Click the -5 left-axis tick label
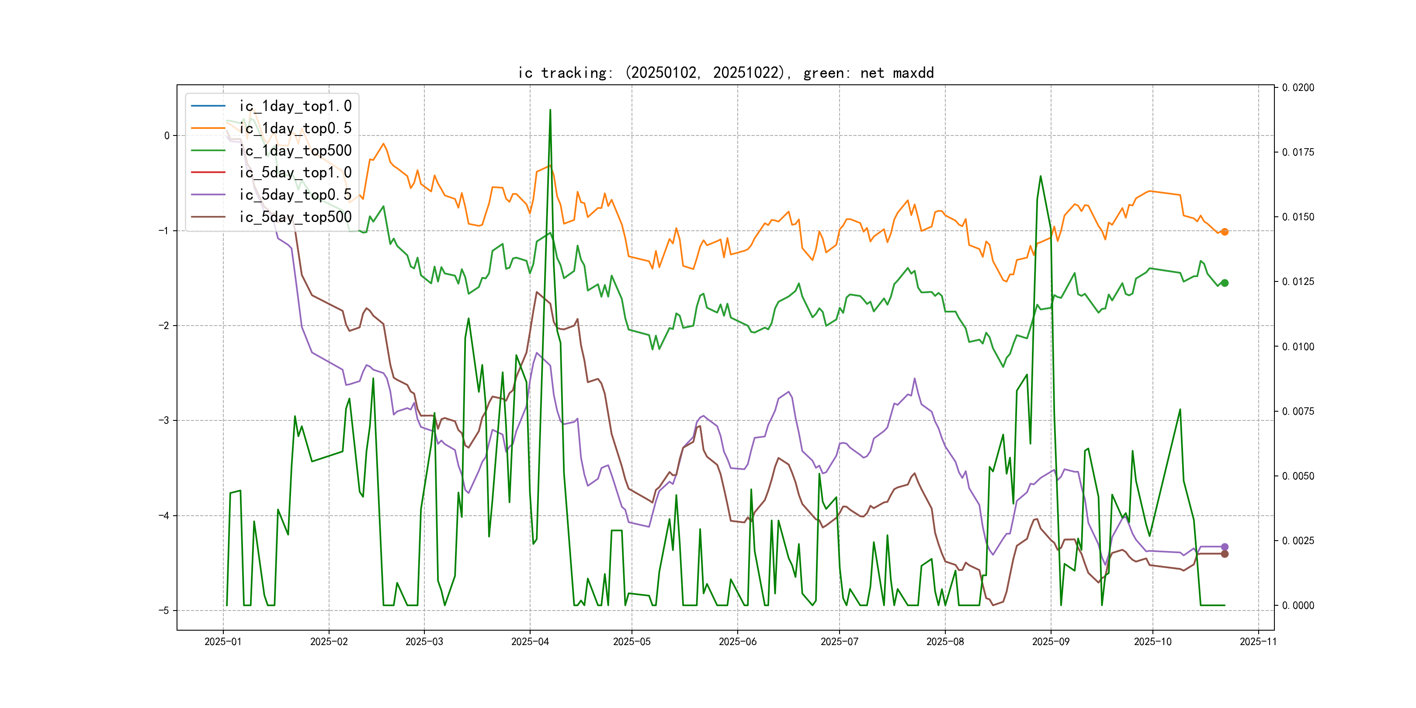The height and width of the screenshot is (708, 1416). coord(164,611)
